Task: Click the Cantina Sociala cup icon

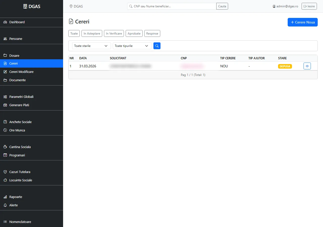Action: [5, 147]
